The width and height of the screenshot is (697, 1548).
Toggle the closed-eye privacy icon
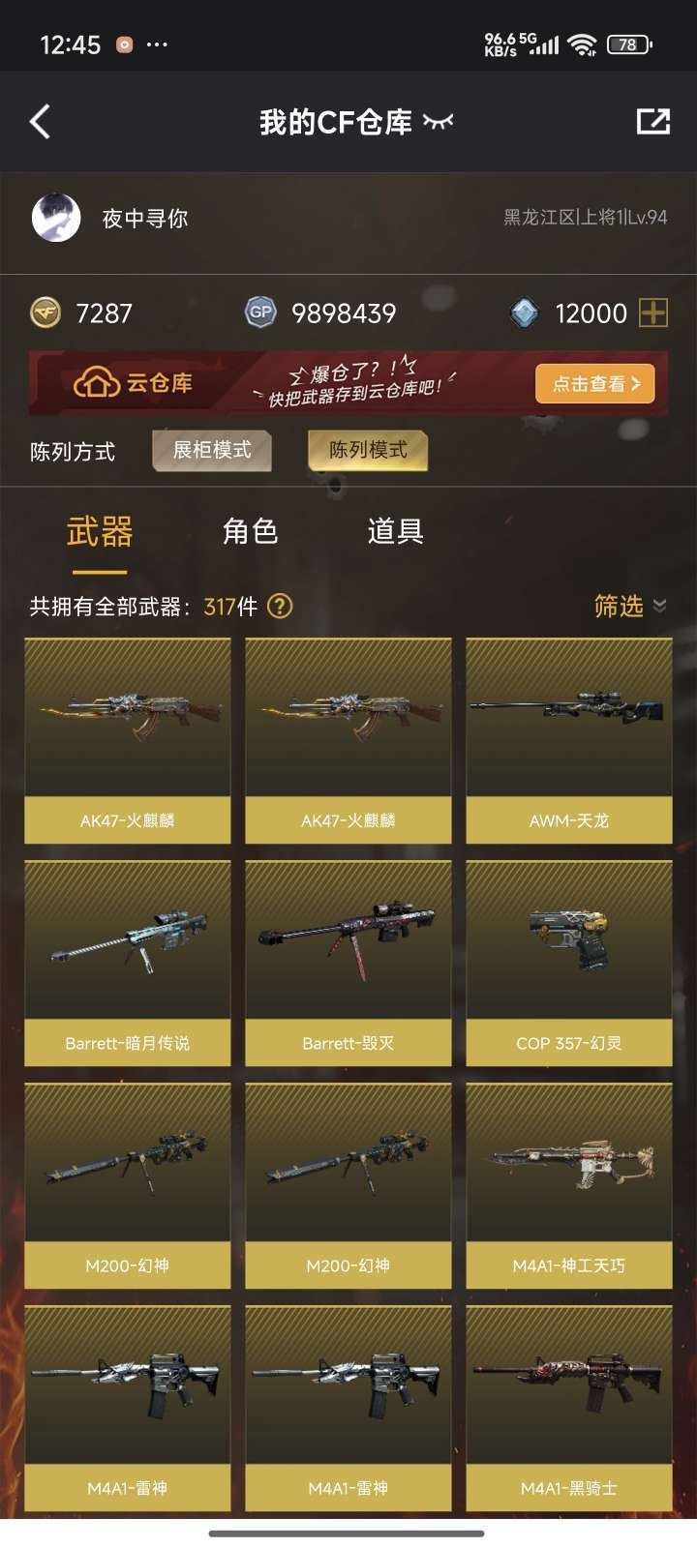tap(438, 122)
